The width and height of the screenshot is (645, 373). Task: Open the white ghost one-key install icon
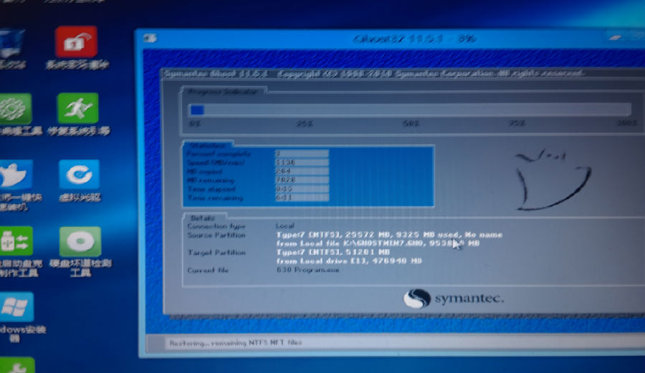tap(15, 175)
